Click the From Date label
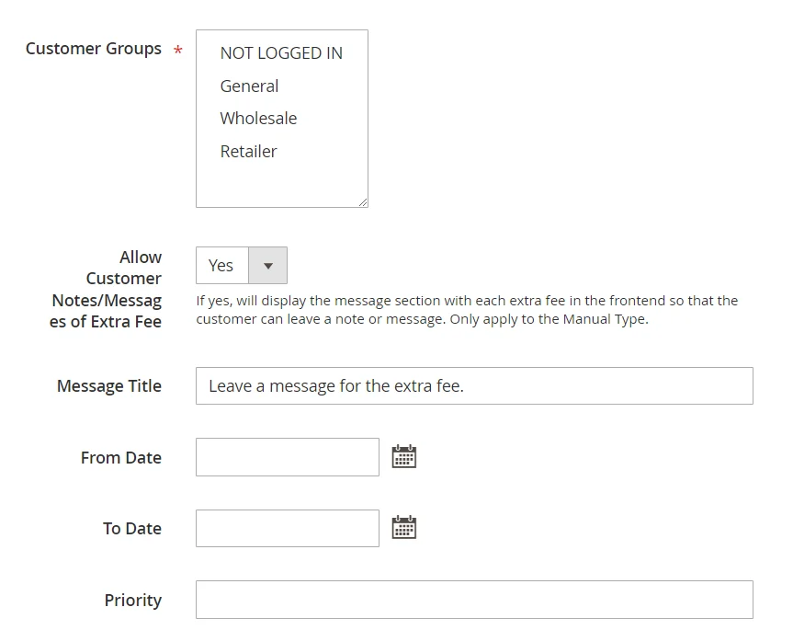This screenshot has height=630, width=793. [121, 458]
